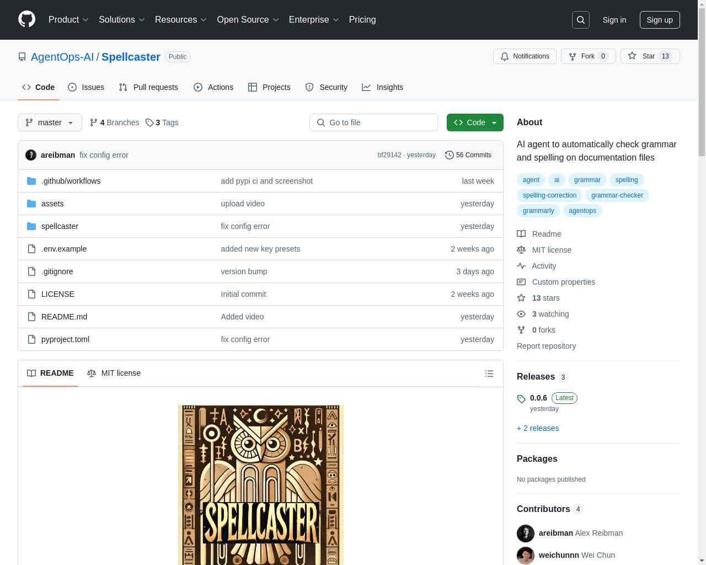Click the tag icon next to 3 Tags
This screenshot has width=706, height=565.
[x=149, y=122]
